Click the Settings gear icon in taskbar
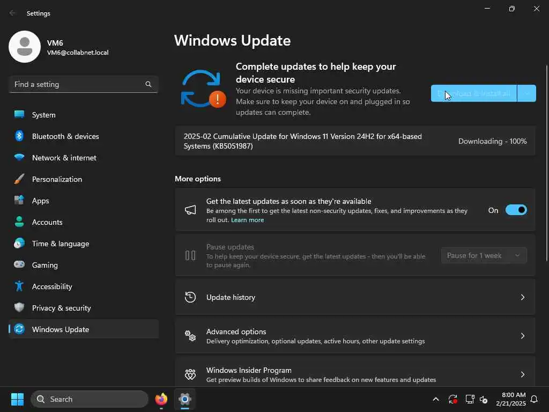 pyautogui.click(x=185, y=399)
